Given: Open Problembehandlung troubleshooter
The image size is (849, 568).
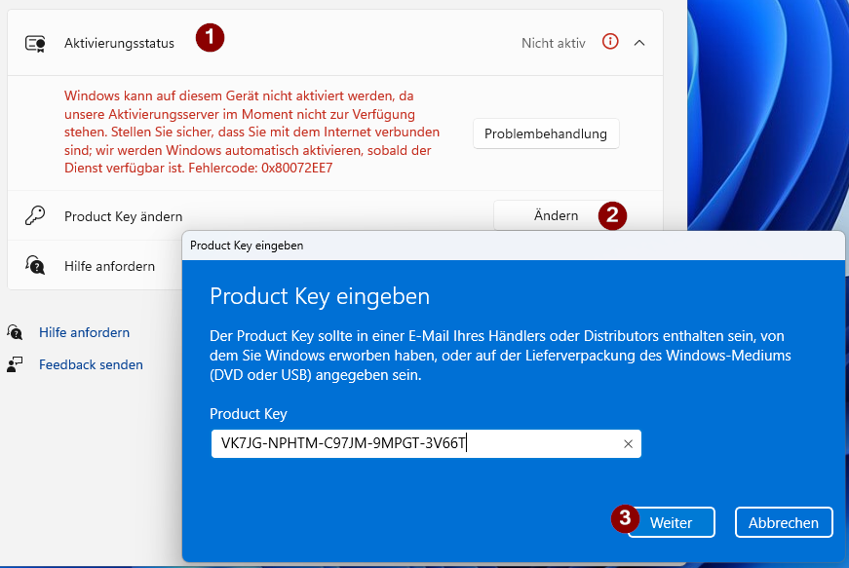Looking at the screenshot, I should tap(546, 133).
